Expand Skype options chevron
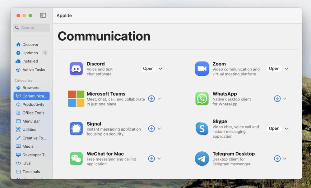Viewport: 311px width, 188px height. pos(286,129)
